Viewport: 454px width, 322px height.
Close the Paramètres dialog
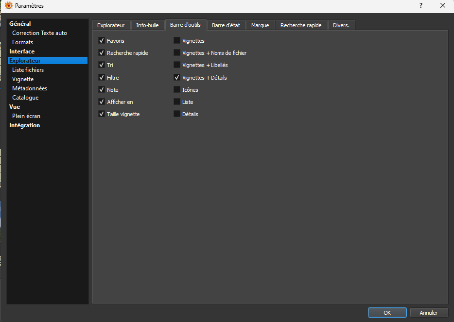pyautogui.click(x=443, y=5)
